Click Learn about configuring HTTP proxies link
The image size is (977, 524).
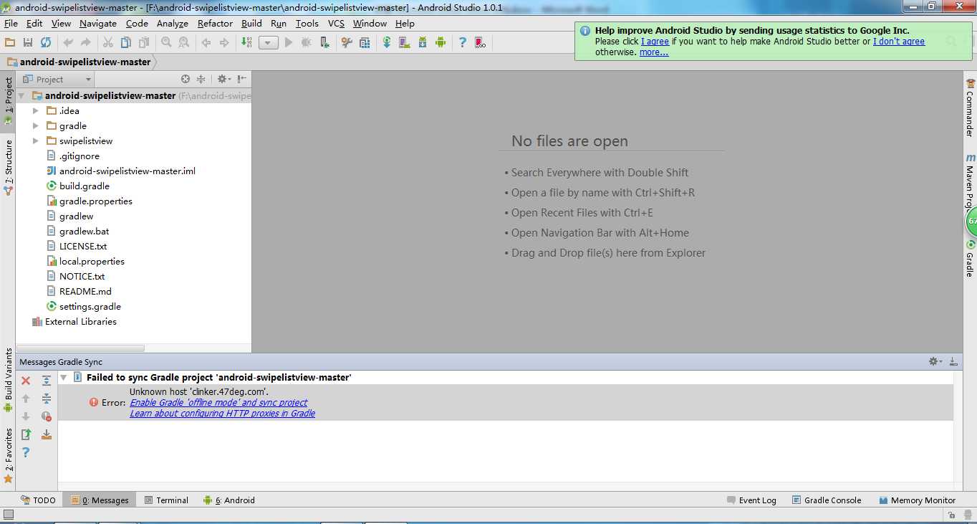click(x=222, y=414)
